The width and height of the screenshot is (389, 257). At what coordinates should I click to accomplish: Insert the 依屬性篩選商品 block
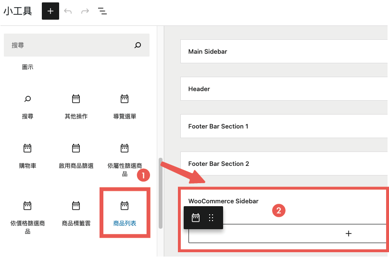pyautogui.click(x=125, y=160)
